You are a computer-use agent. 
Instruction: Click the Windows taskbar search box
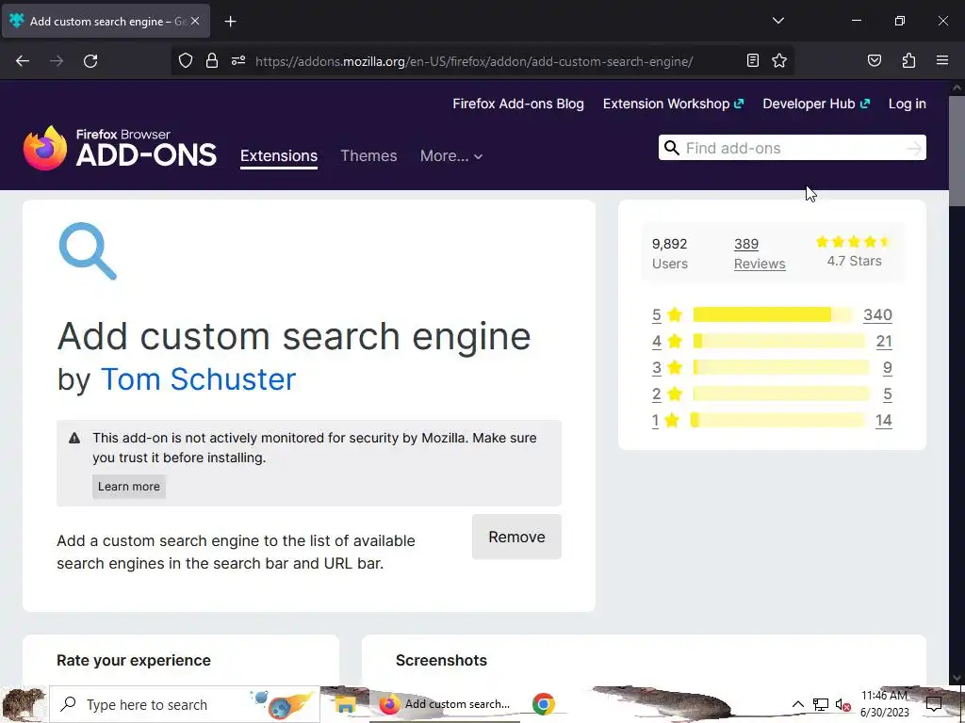[x=185, y=704]
